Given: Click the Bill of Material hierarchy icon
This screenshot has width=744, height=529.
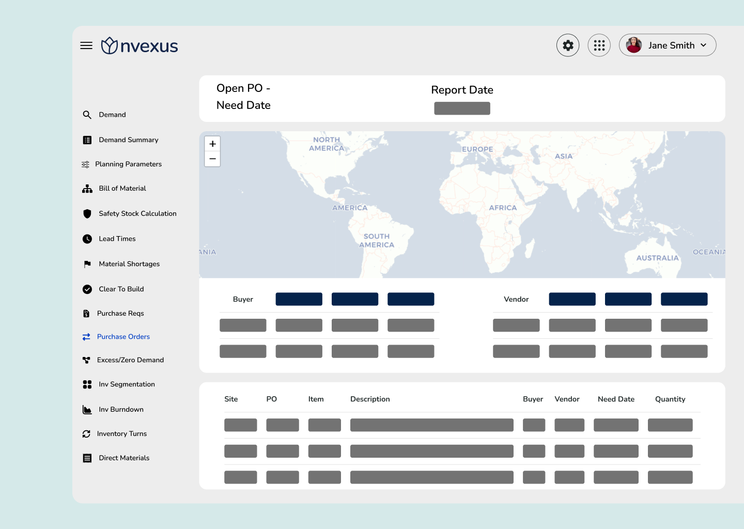Looking at the screenshot, I should 87,189.
